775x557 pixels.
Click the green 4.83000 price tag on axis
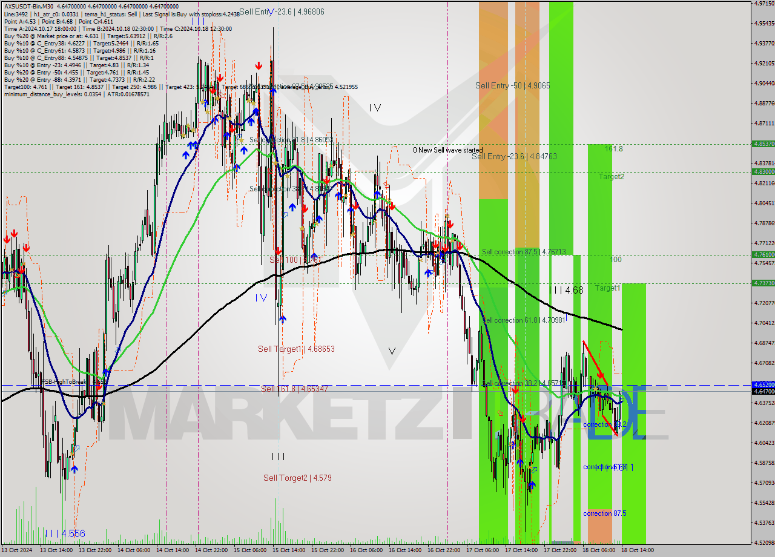tap(763, 171)
